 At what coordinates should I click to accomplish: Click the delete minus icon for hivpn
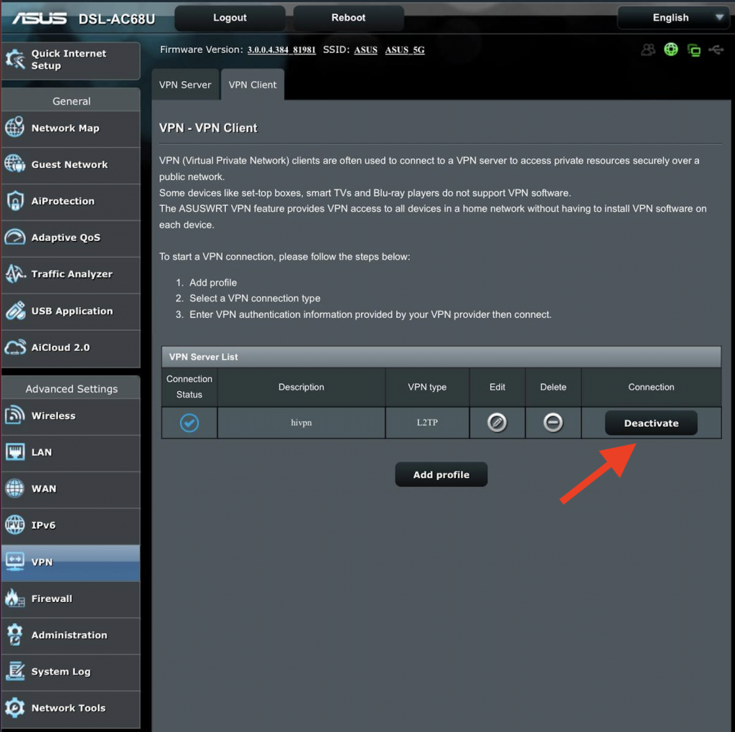tap(553, 423)
